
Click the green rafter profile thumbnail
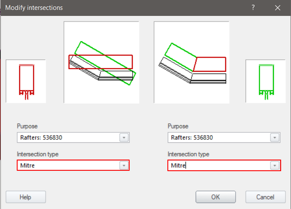(x=266, y=81)
